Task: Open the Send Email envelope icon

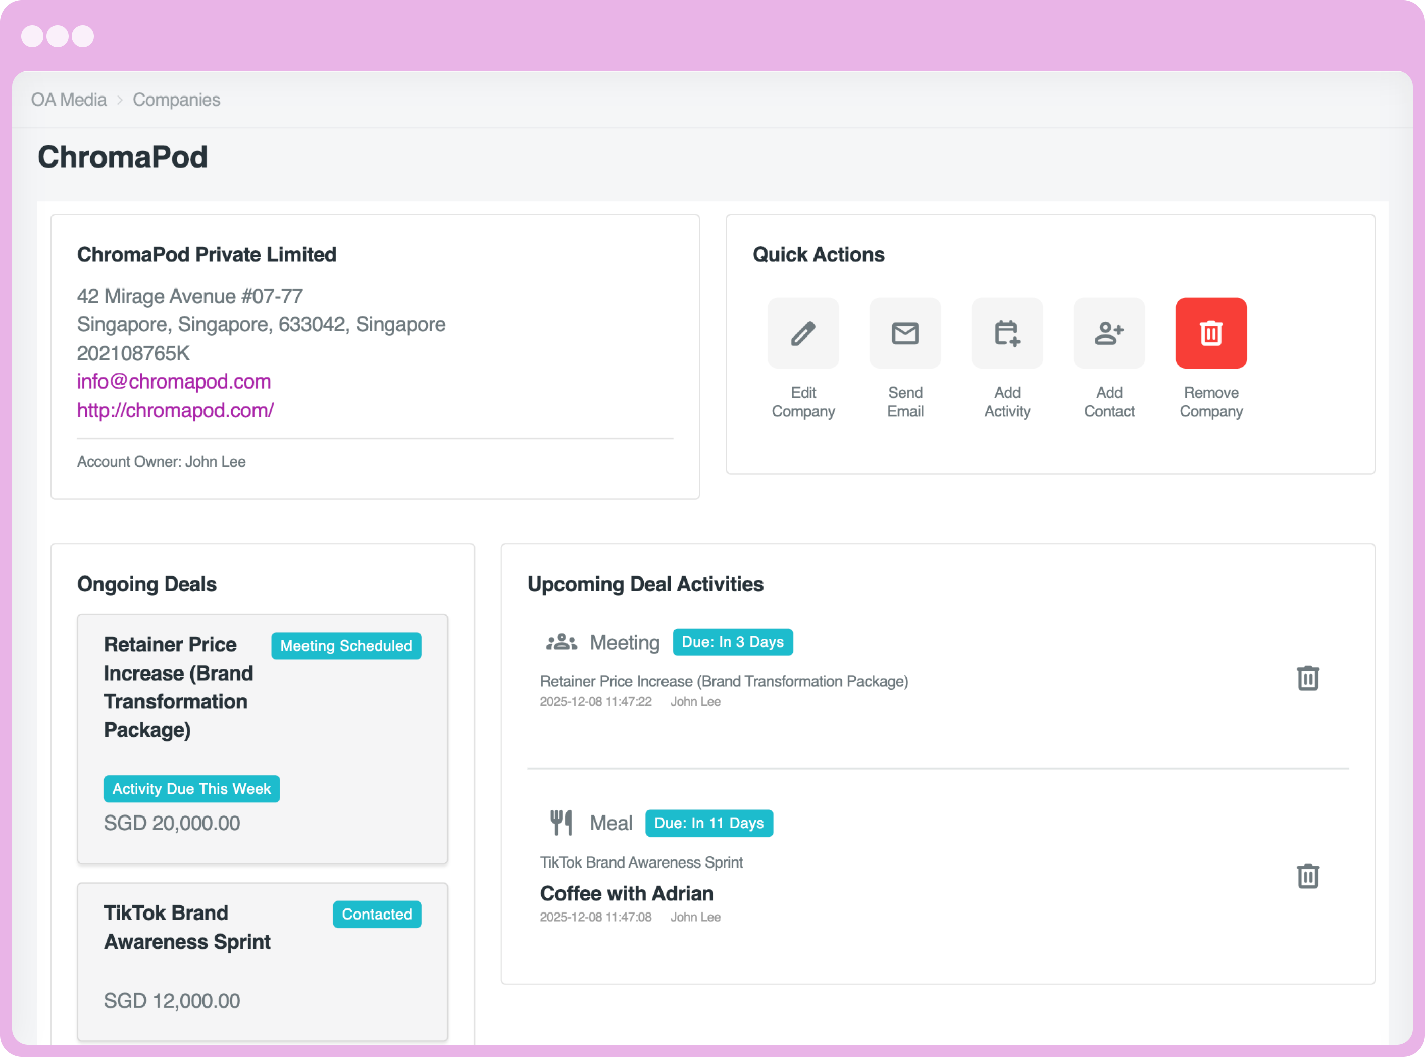Action: 905,332
